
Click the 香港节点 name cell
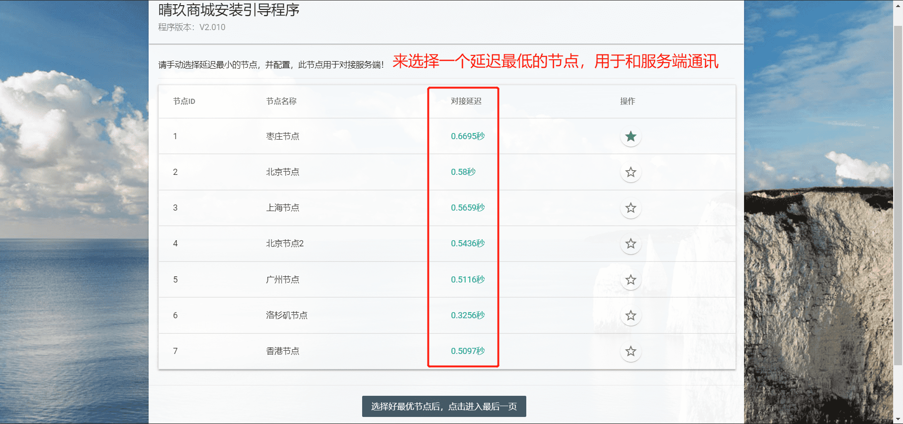click(x=283, y=351)
